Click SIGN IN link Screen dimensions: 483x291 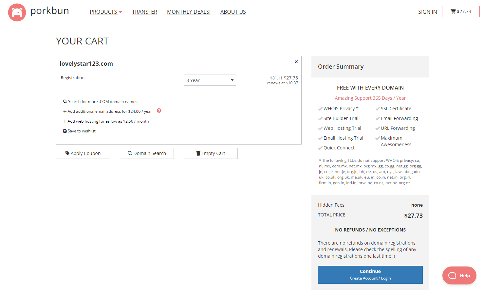coord(427,12)
